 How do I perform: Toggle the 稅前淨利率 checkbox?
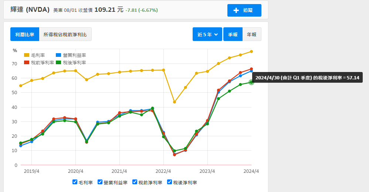point(135,182)
